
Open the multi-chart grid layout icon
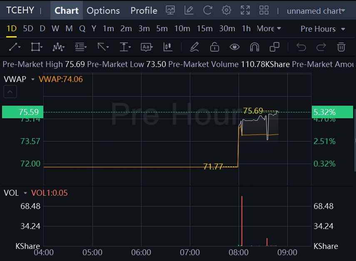(x=264, y=10)
